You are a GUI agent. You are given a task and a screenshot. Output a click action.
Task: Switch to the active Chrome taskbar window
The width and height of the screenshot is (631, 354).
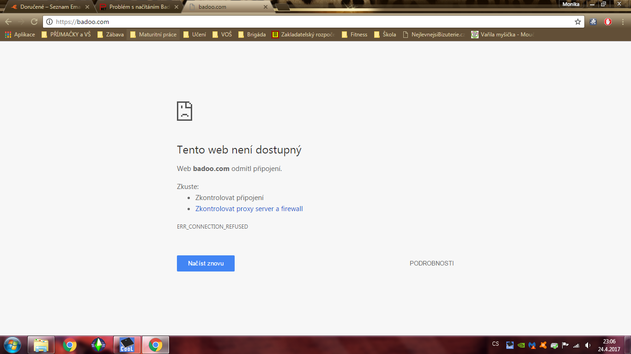[155, 345]
